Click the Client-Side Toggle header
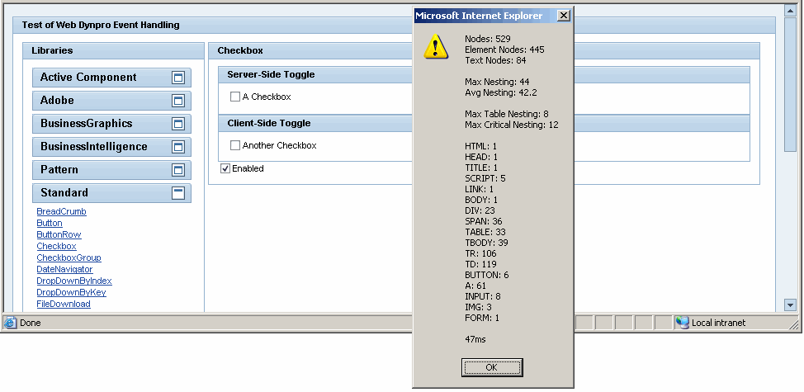Screen dimensions: 804x392 pyautogui.click(x=484, y=124)
